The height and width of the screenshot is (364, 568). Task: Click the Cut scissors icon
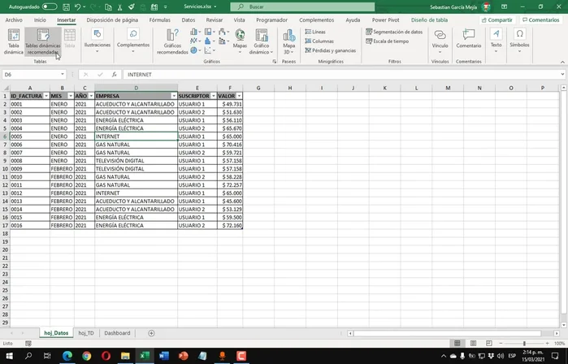pos(120,6)
